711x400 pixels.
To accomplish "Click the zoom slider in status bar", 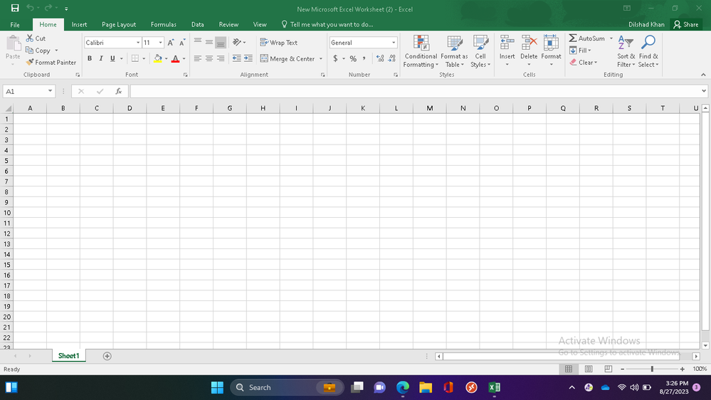I will (652, 369).
